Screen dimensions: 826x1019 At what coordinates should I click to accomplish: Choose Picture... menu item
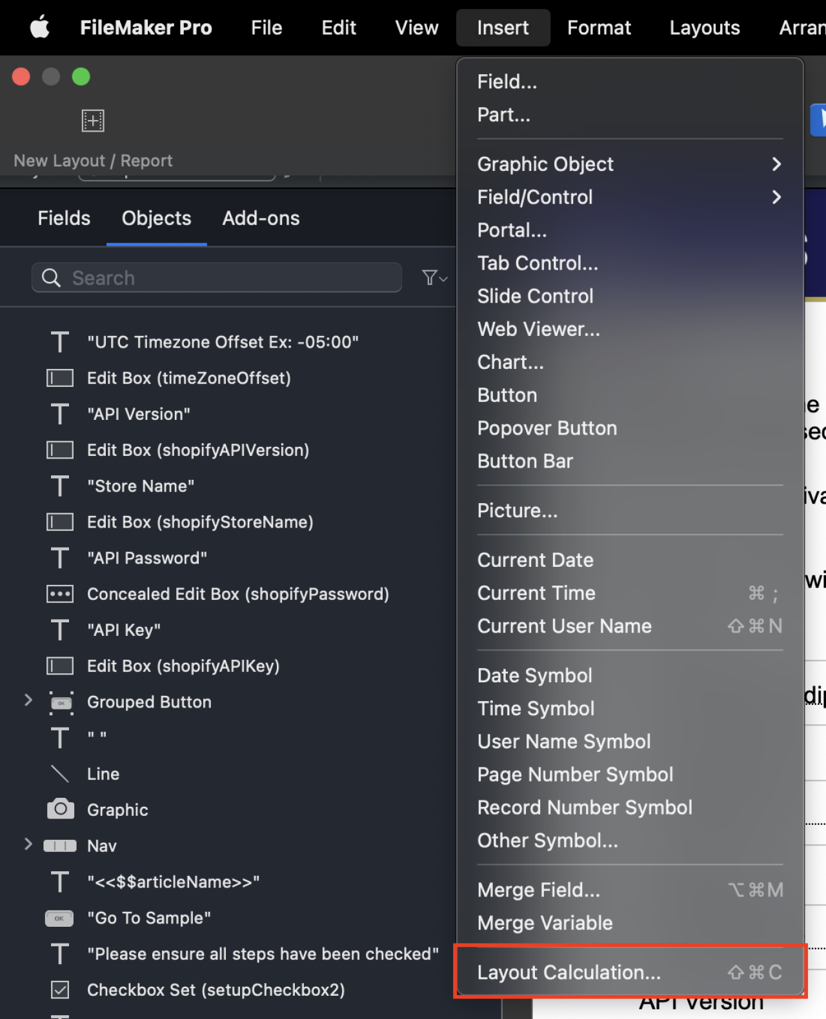click(x=630, y=510)
